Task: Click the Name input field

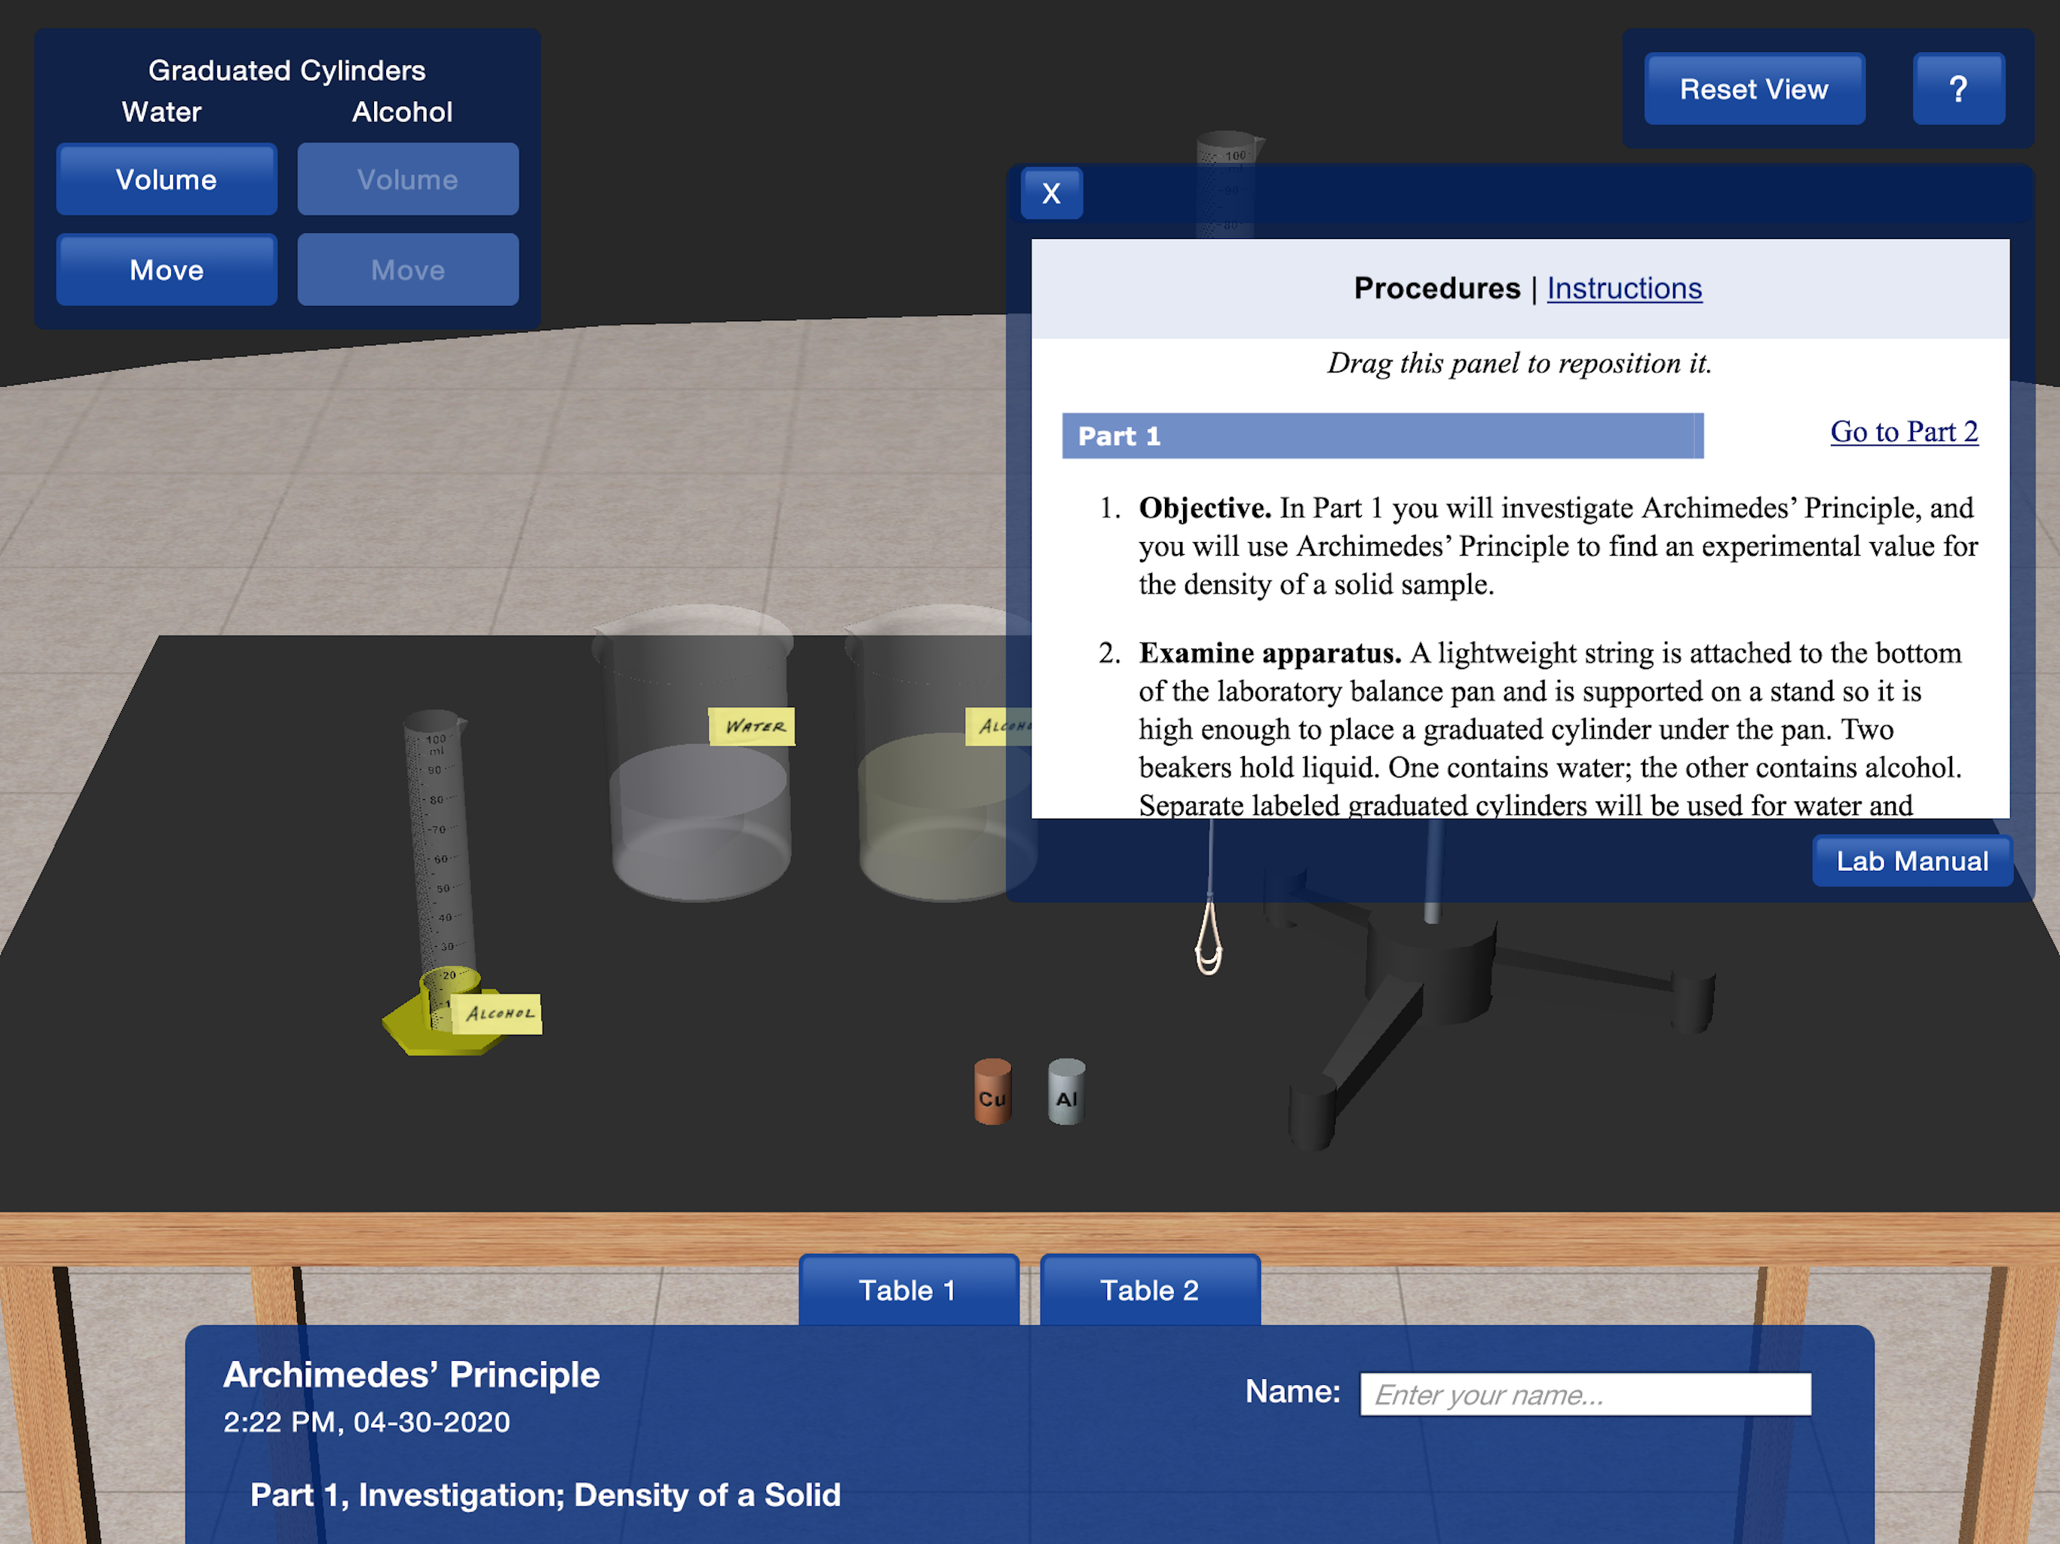Action: 1585,1395
